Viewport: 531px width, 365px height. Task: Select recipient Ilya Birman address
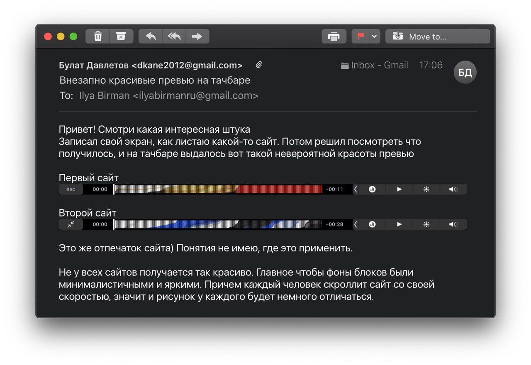coord(169,96)
